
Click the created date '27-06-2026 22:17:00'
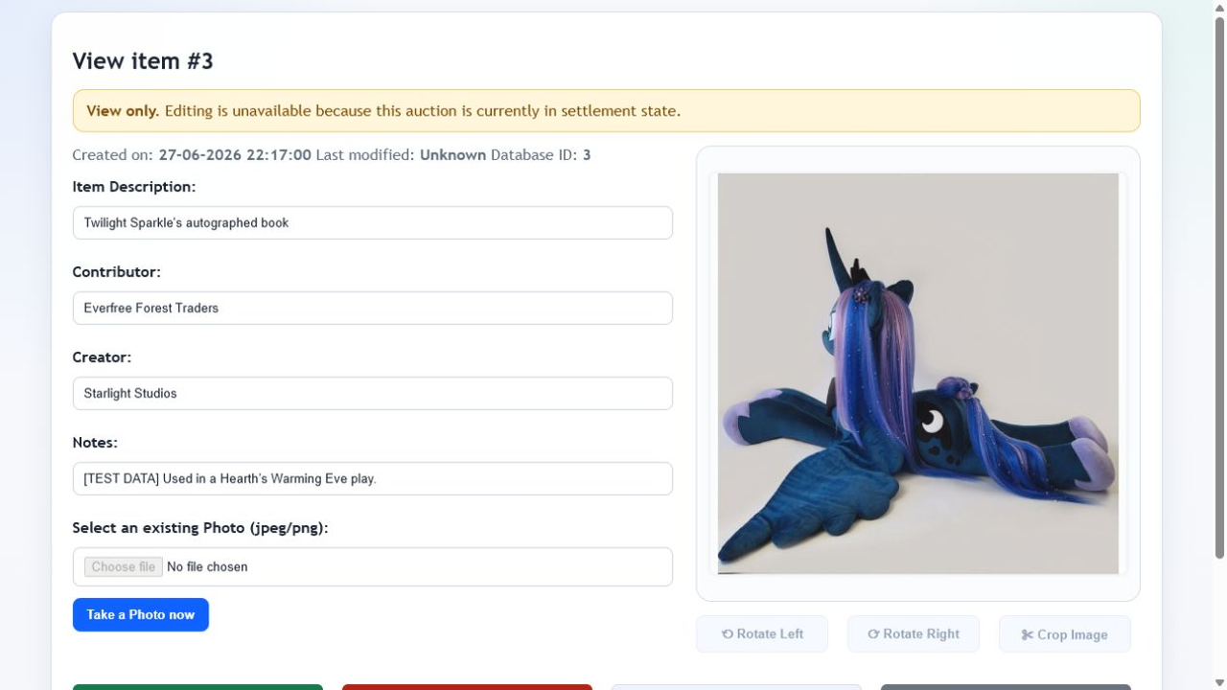pyautogui.click(x=235, y=154)
